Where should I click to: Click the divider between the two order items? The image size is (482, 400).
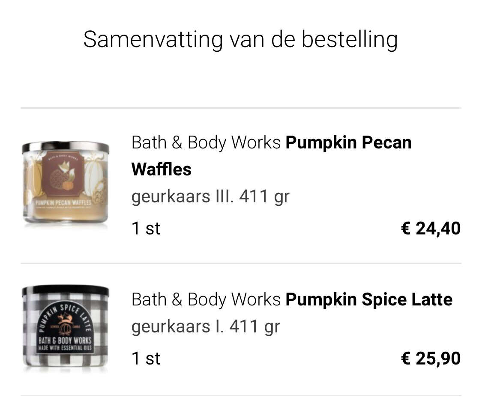point(241,263)
